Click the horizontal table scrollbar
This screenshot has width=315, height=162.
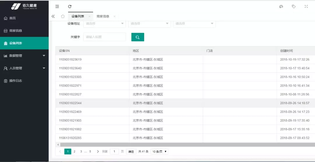(188, 145)
